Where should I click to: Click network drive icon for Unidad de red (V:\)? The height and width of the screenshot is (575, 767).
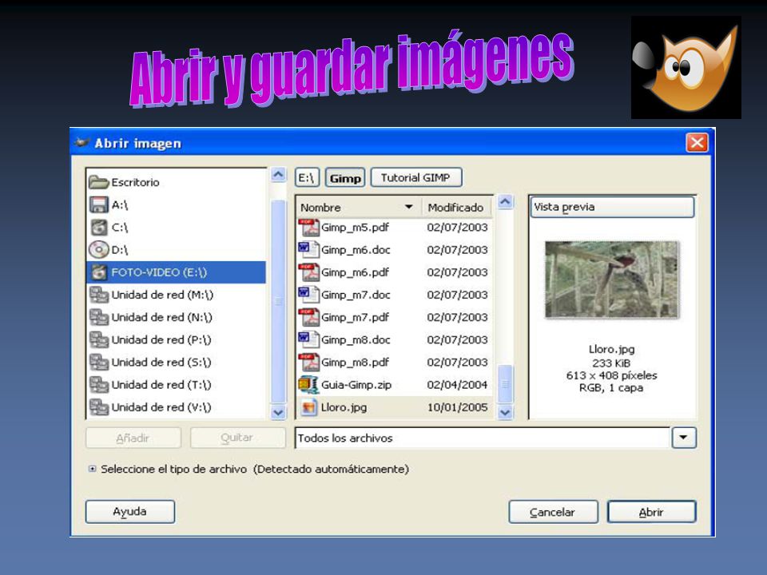pyautogui.click(x=99, y=407)
